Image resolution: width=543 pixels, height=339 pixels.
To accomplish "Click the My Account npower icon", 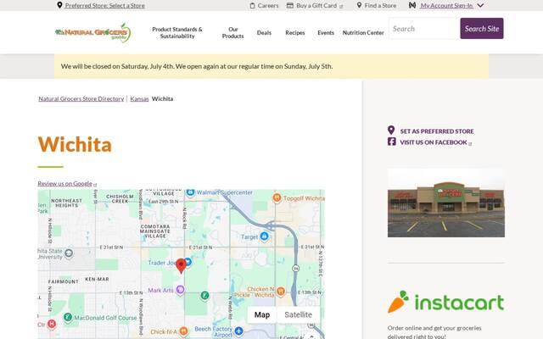I will pos(412,5).
